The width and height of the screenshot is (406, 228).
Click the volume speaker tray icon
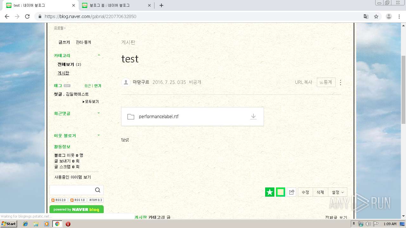point(368,224)
